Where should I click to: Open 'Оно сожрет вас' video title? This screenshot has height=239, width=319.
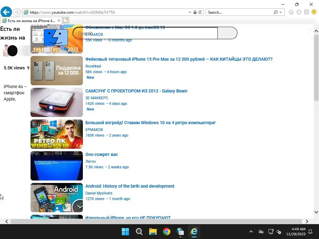point(102,154)
